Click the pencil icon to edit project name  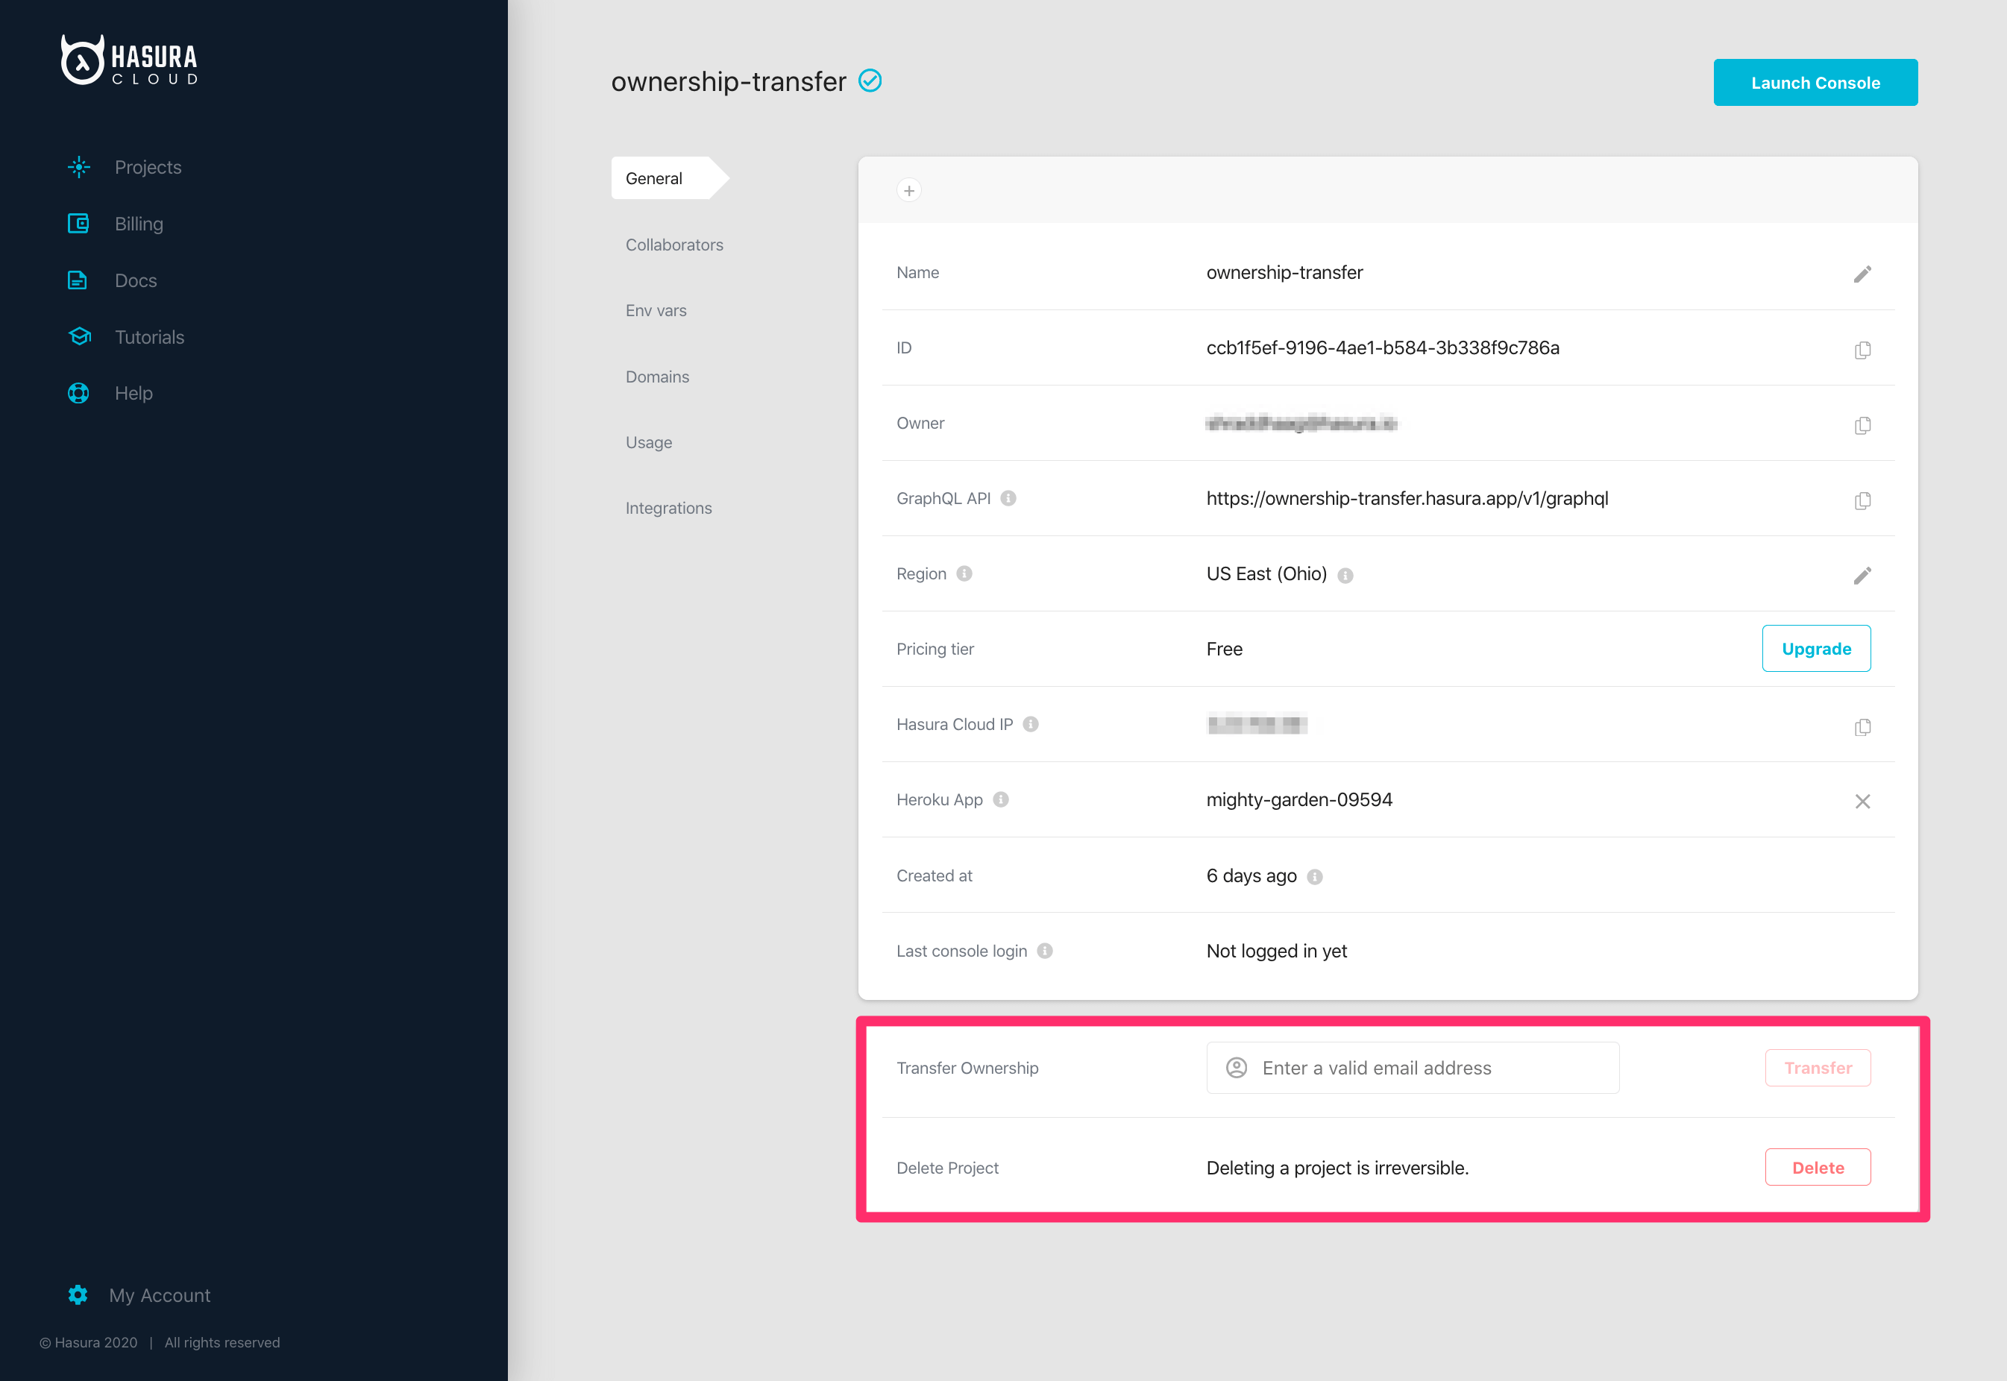point(1862,274)
